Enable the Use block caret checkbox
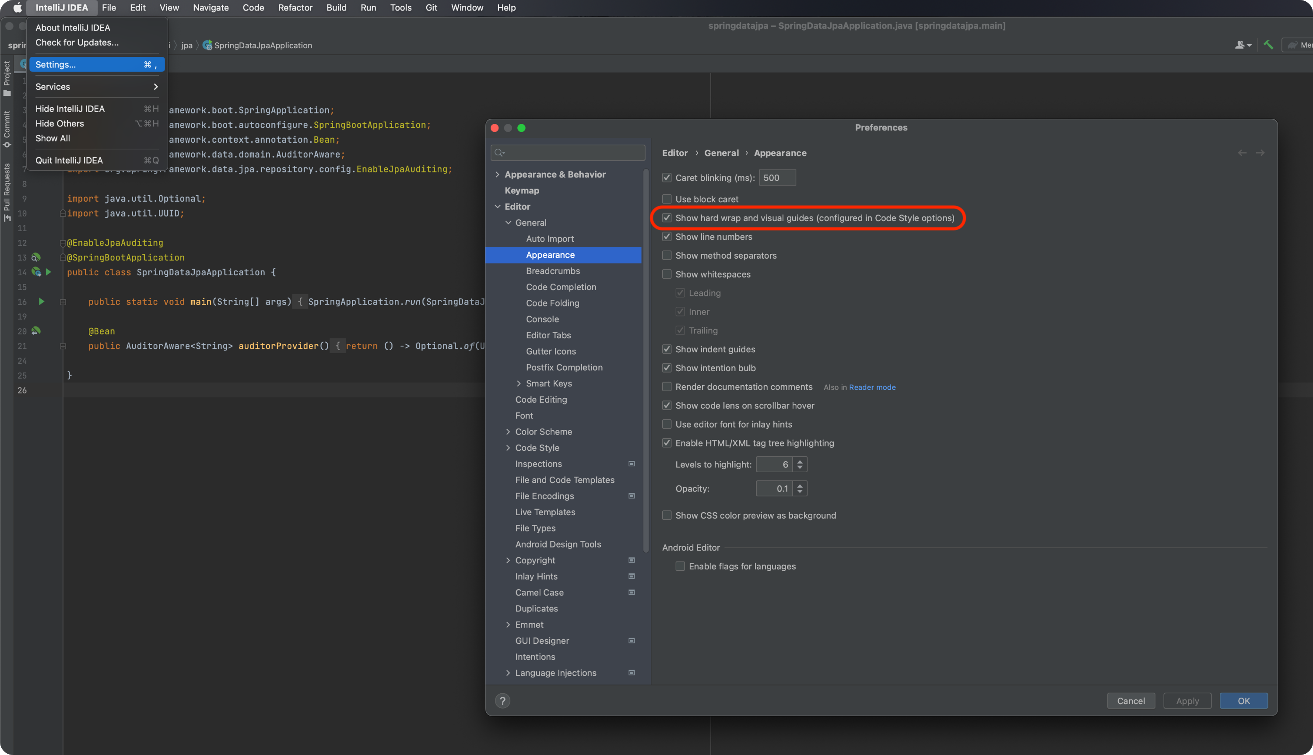 pyautogui.click(x=667, y=199)
